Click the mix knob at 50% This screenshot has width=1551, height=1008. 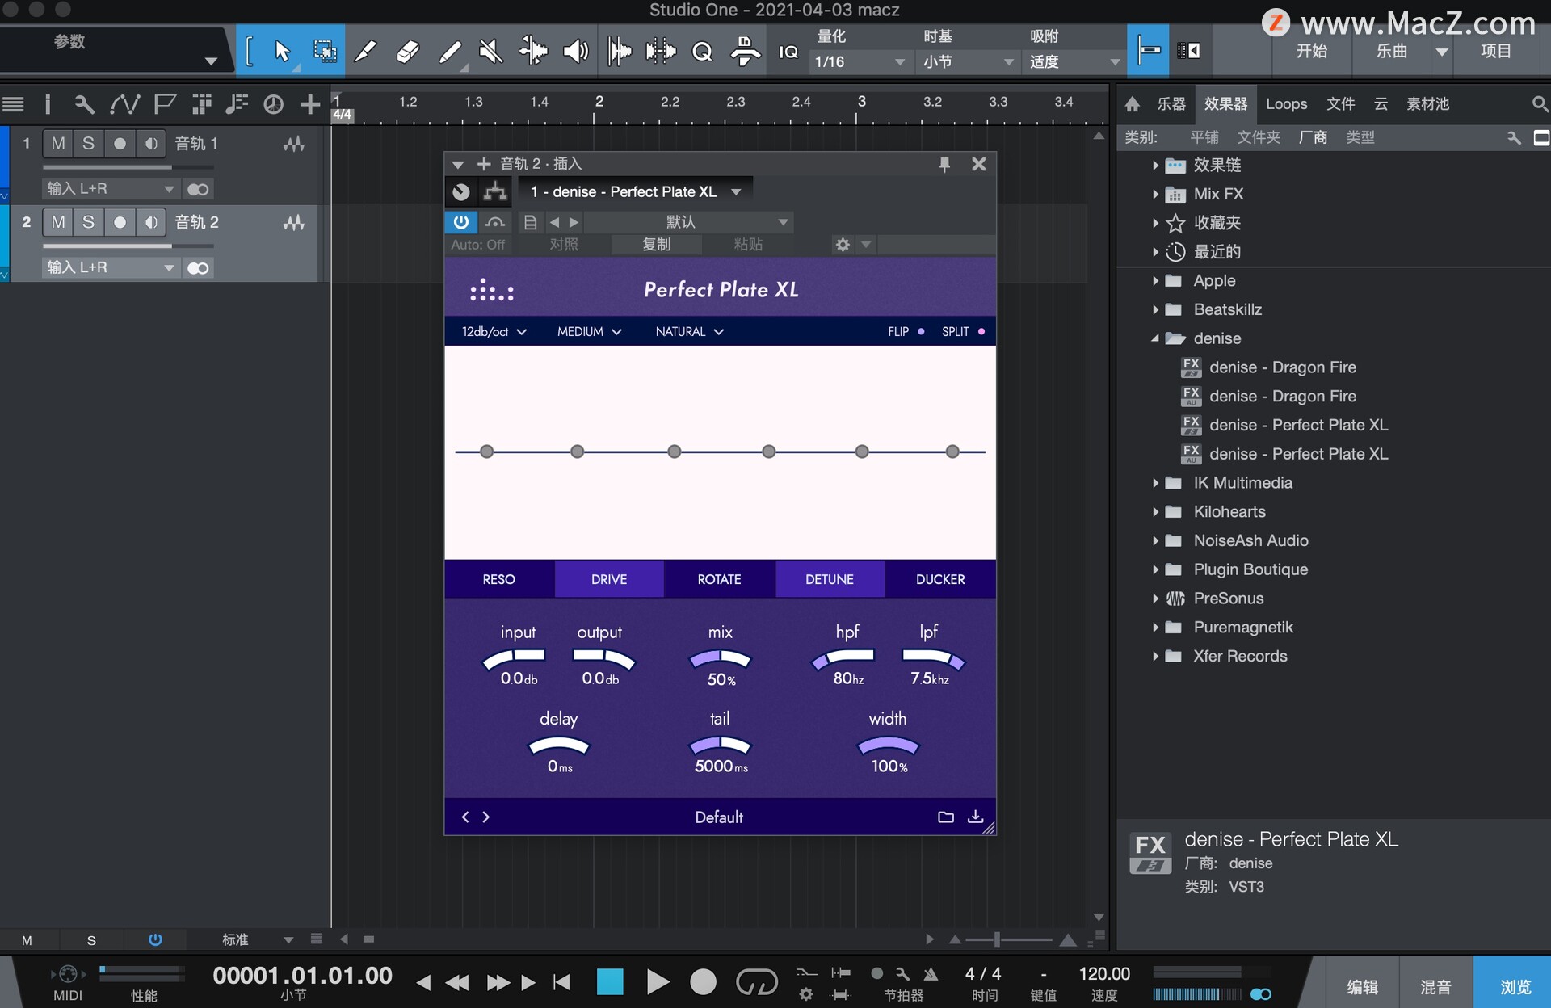coord(720,660)
